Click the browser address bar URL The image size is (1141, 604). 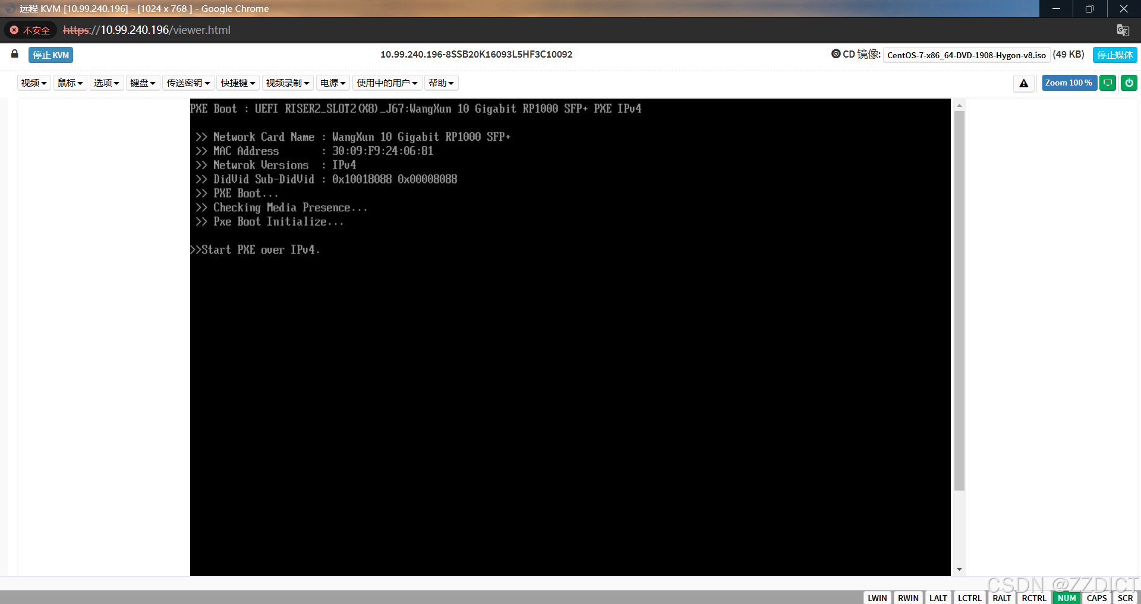click(x=147, y=30)
